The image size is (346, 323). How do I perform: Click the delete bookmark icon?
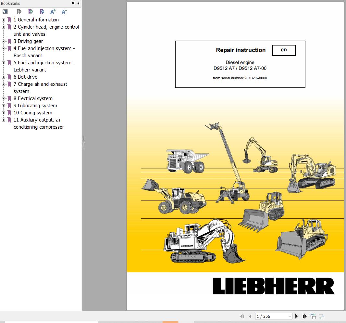tap(19, 12)
